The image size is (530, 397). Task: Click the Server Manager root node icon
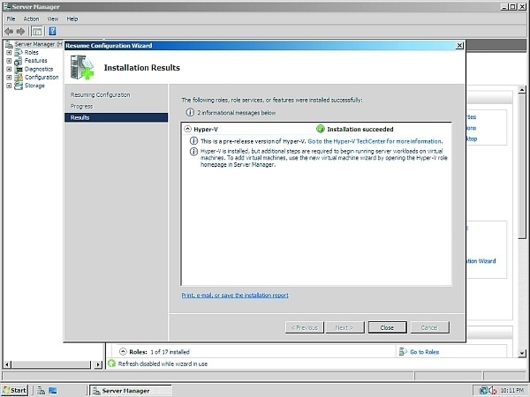(x=9, y=44)
